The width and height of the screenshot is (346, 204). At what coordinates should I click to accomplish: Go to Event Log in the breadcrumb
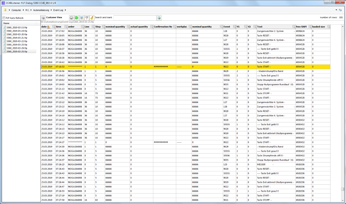(58, 10)
